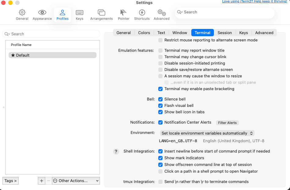Switch to the Colors tab

(x=144, y=33)
